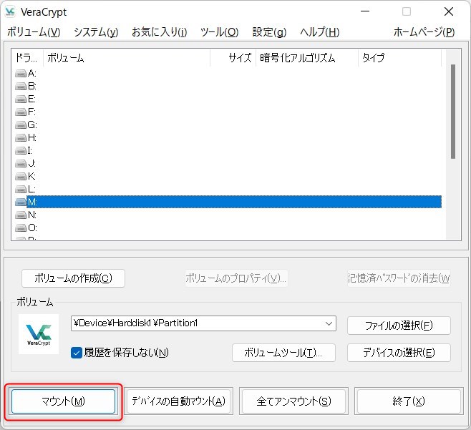Click the VeraCrypt logo in volume section
Viewport: 471px width, 430px height.
tap(39, 334)
